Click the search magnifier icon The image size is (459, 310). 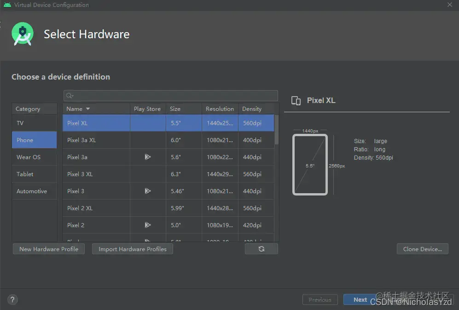point(70,96)
